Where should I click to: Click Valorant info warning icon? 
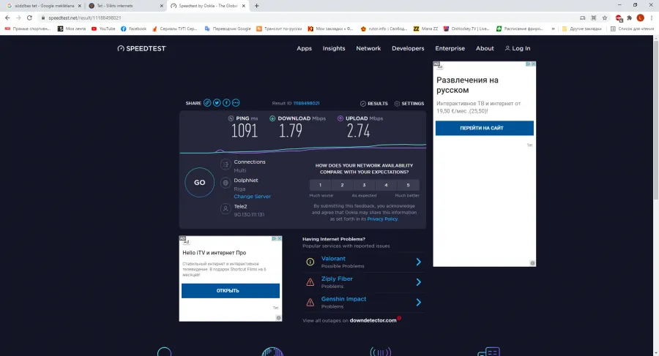click(x=310, y=262)
